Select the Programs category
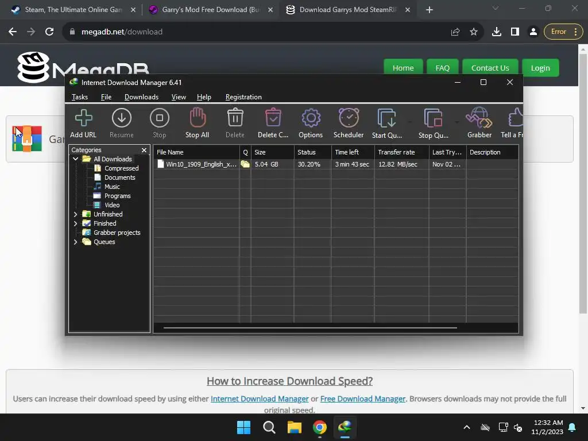588x441 pixels. coord(112,196)
